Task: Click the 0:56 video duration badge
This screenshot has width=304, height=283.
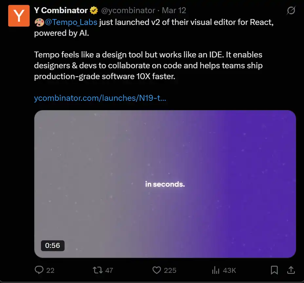Action: pos(52,246)
